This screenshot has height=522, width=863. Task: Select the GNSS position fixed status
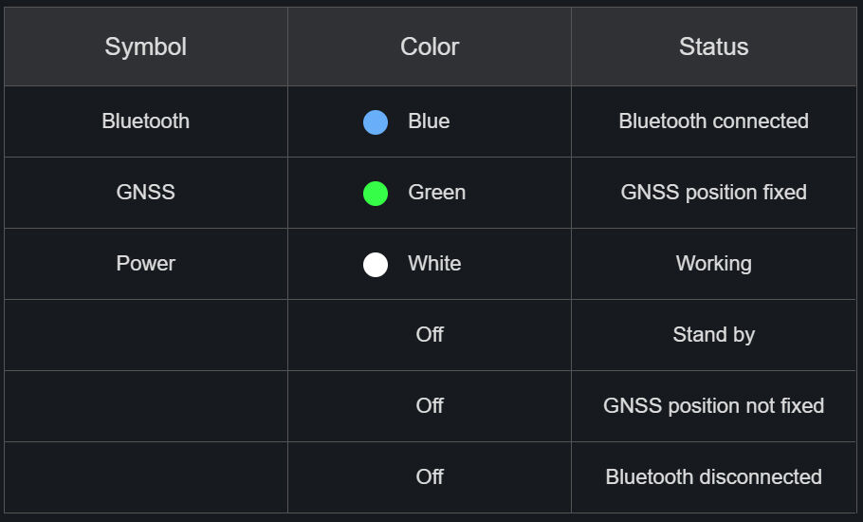click(x=713, y=193)
